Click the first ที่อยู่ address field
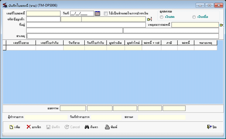The image size is (226, 139). click(86, 25)
